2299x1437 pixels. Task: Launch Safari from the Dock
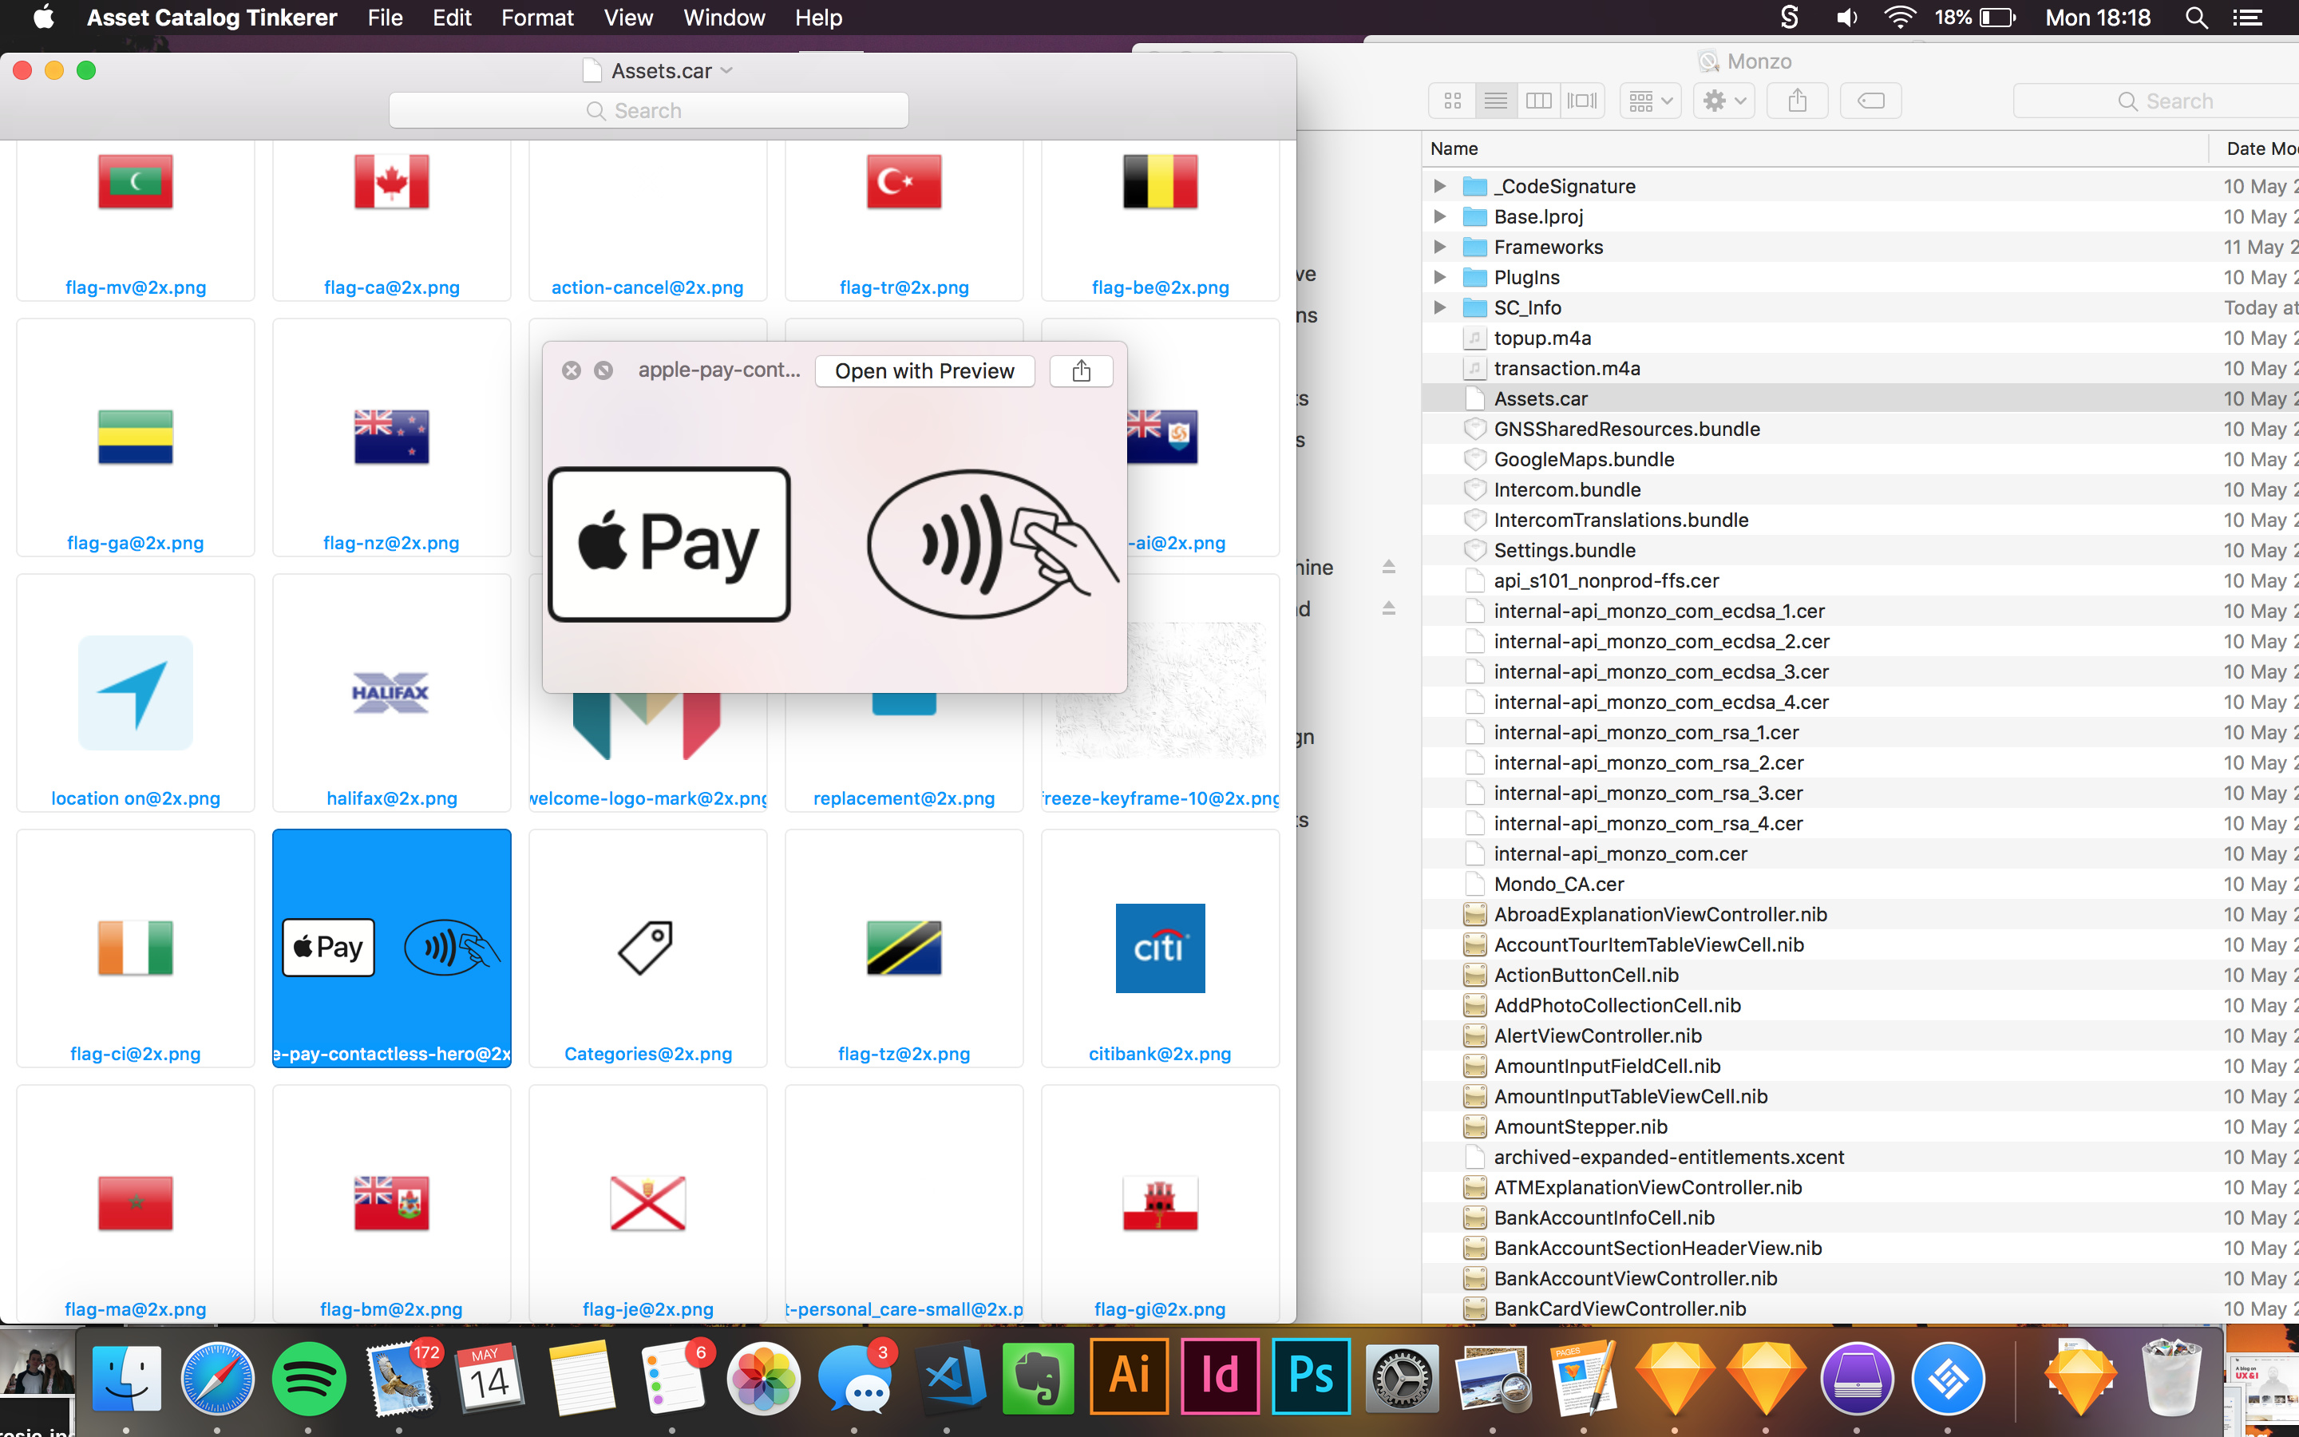point(218,1377)
